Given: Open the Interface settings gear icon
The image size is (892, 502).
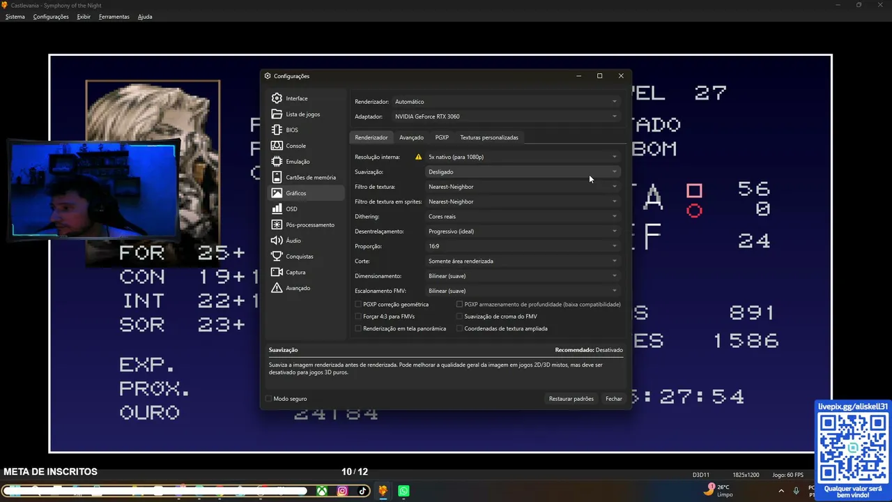Looking at the screenshot, I should coord(277,98).
